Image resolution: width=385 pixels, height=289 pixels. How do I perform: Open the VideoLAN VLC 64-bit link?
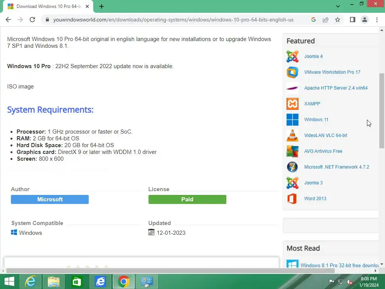pyautogui.click(x=326, y=135)
